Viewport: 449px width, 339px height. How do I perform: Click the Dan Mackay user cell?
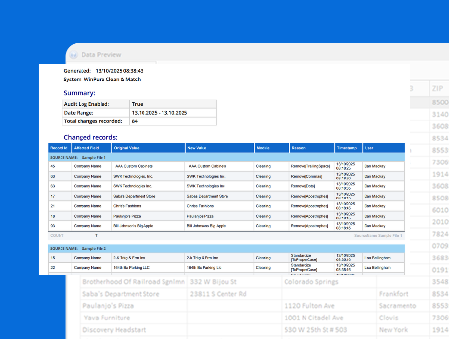pyautogui.click(x=375, y=166)
